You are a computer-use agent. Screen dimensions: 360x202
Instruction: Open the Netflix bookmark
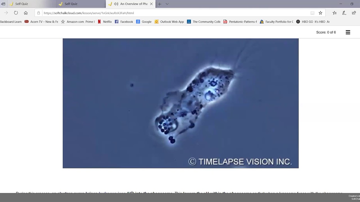(x=105, y=22)
